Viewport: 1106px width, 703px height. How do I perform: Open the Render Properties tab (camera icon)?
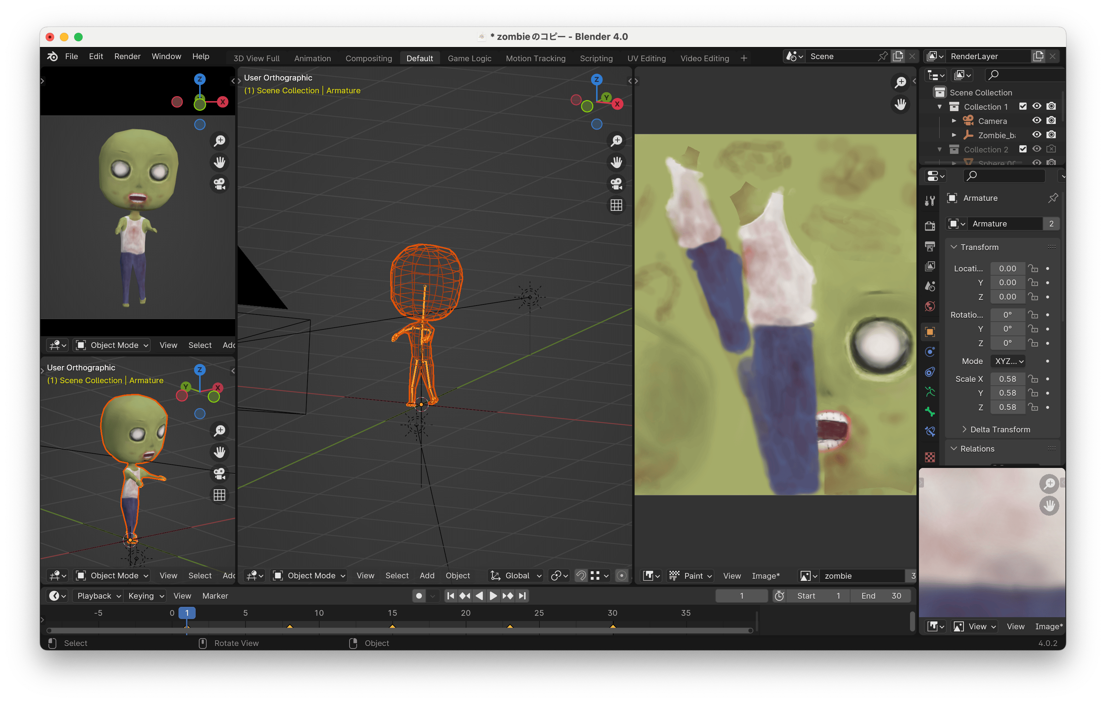[x=930, y=226]
